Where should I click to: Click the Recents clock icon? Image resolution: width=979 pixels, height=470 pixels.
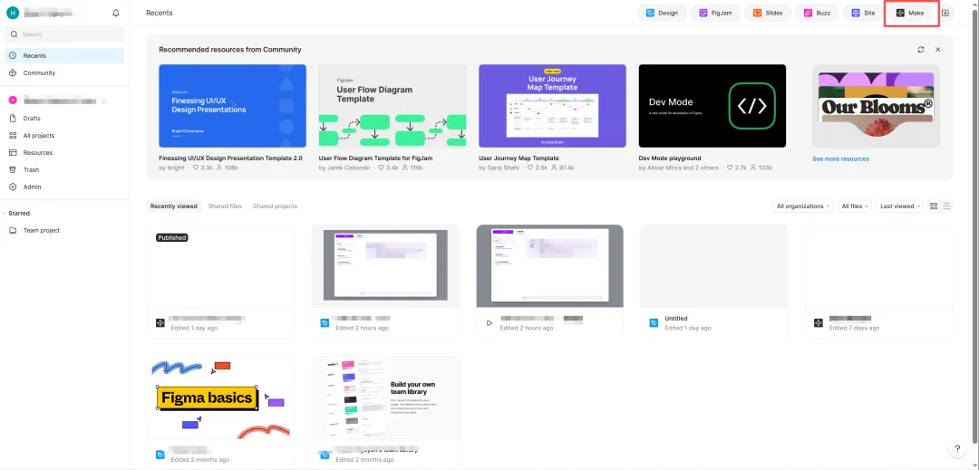13,55
